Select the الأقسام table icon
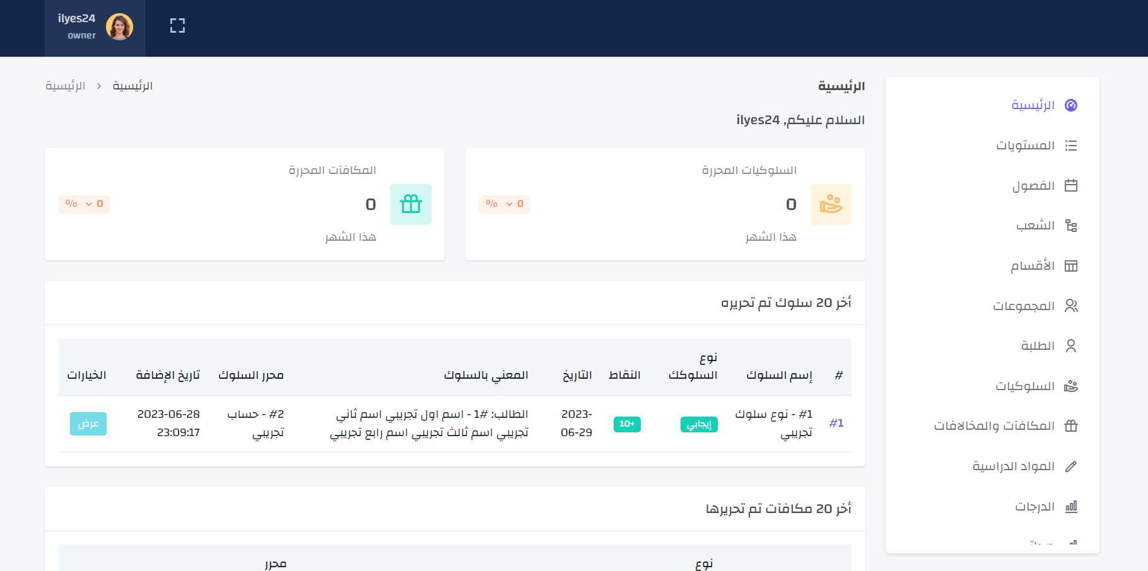Viewport: 1148px width, 571px height. [x=1071, y=265]
